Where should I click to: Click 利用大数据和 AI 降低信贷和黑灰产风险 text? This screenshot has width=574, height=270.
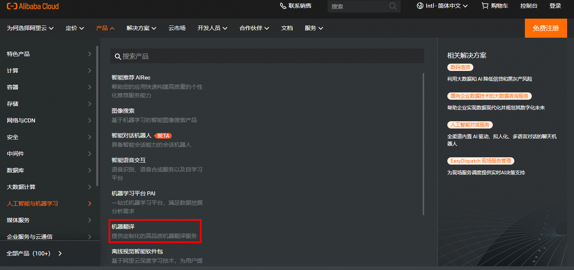[490, 79]
